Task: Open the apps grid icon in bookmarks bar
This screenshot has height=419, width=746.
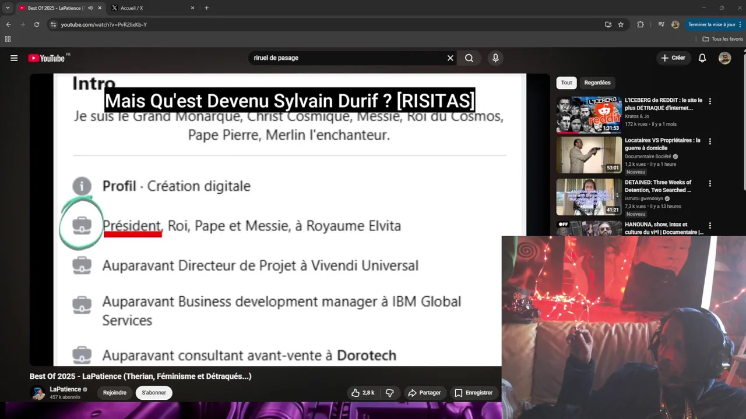Action: 8,39
